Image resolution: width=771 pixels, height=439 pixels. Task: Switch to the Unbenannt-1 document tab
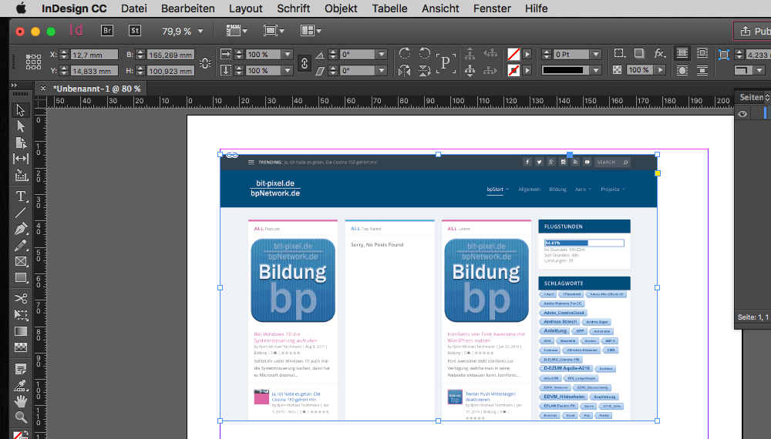click(x=96, y=89)
